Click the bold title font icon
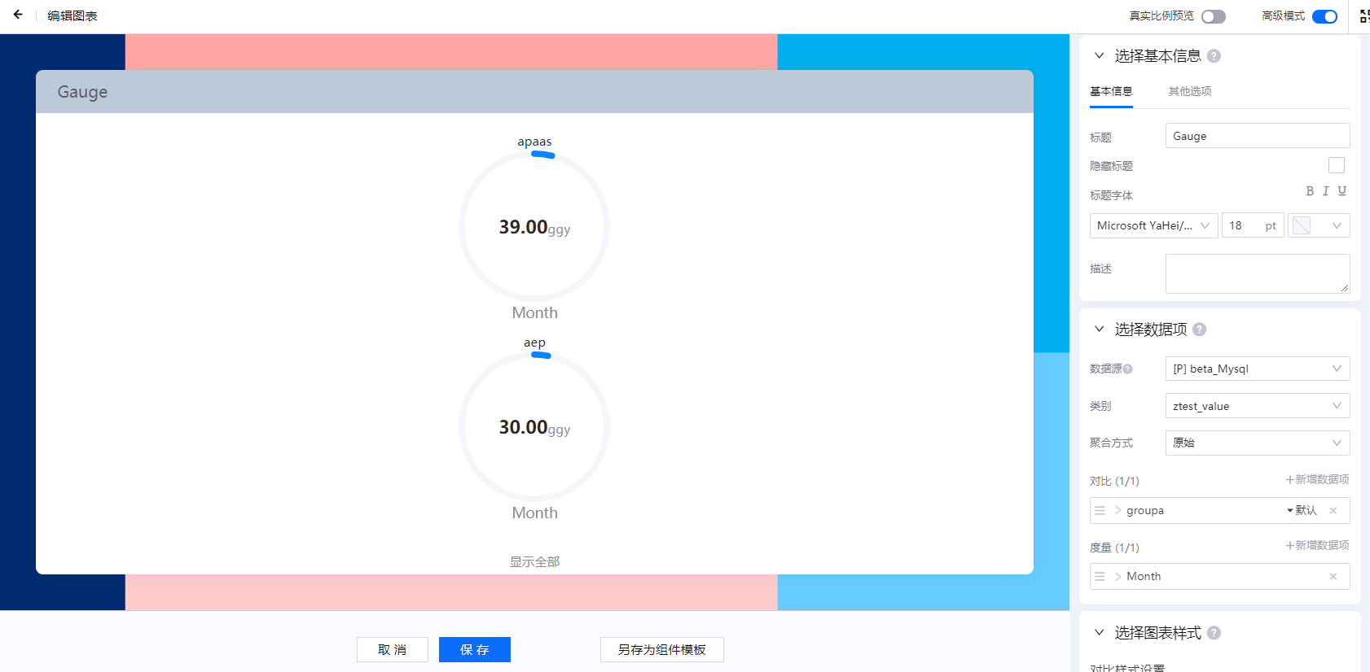The height and width of the screenshot is (672, 1370). pyautogui.click(x=1310, y=191)
